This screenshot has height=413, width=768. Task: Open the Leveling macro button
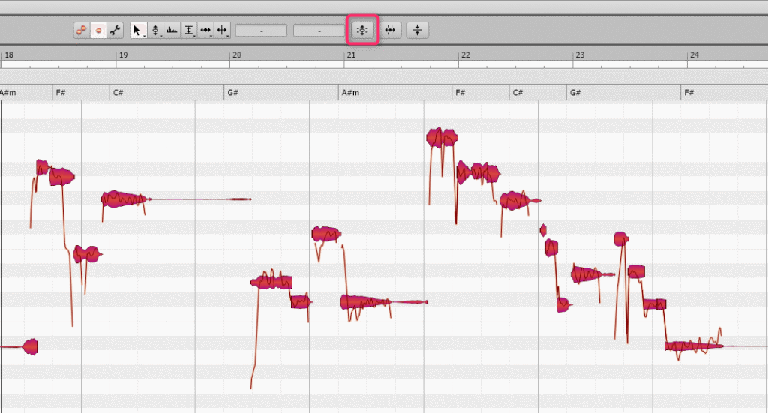(x=417, y=30)
